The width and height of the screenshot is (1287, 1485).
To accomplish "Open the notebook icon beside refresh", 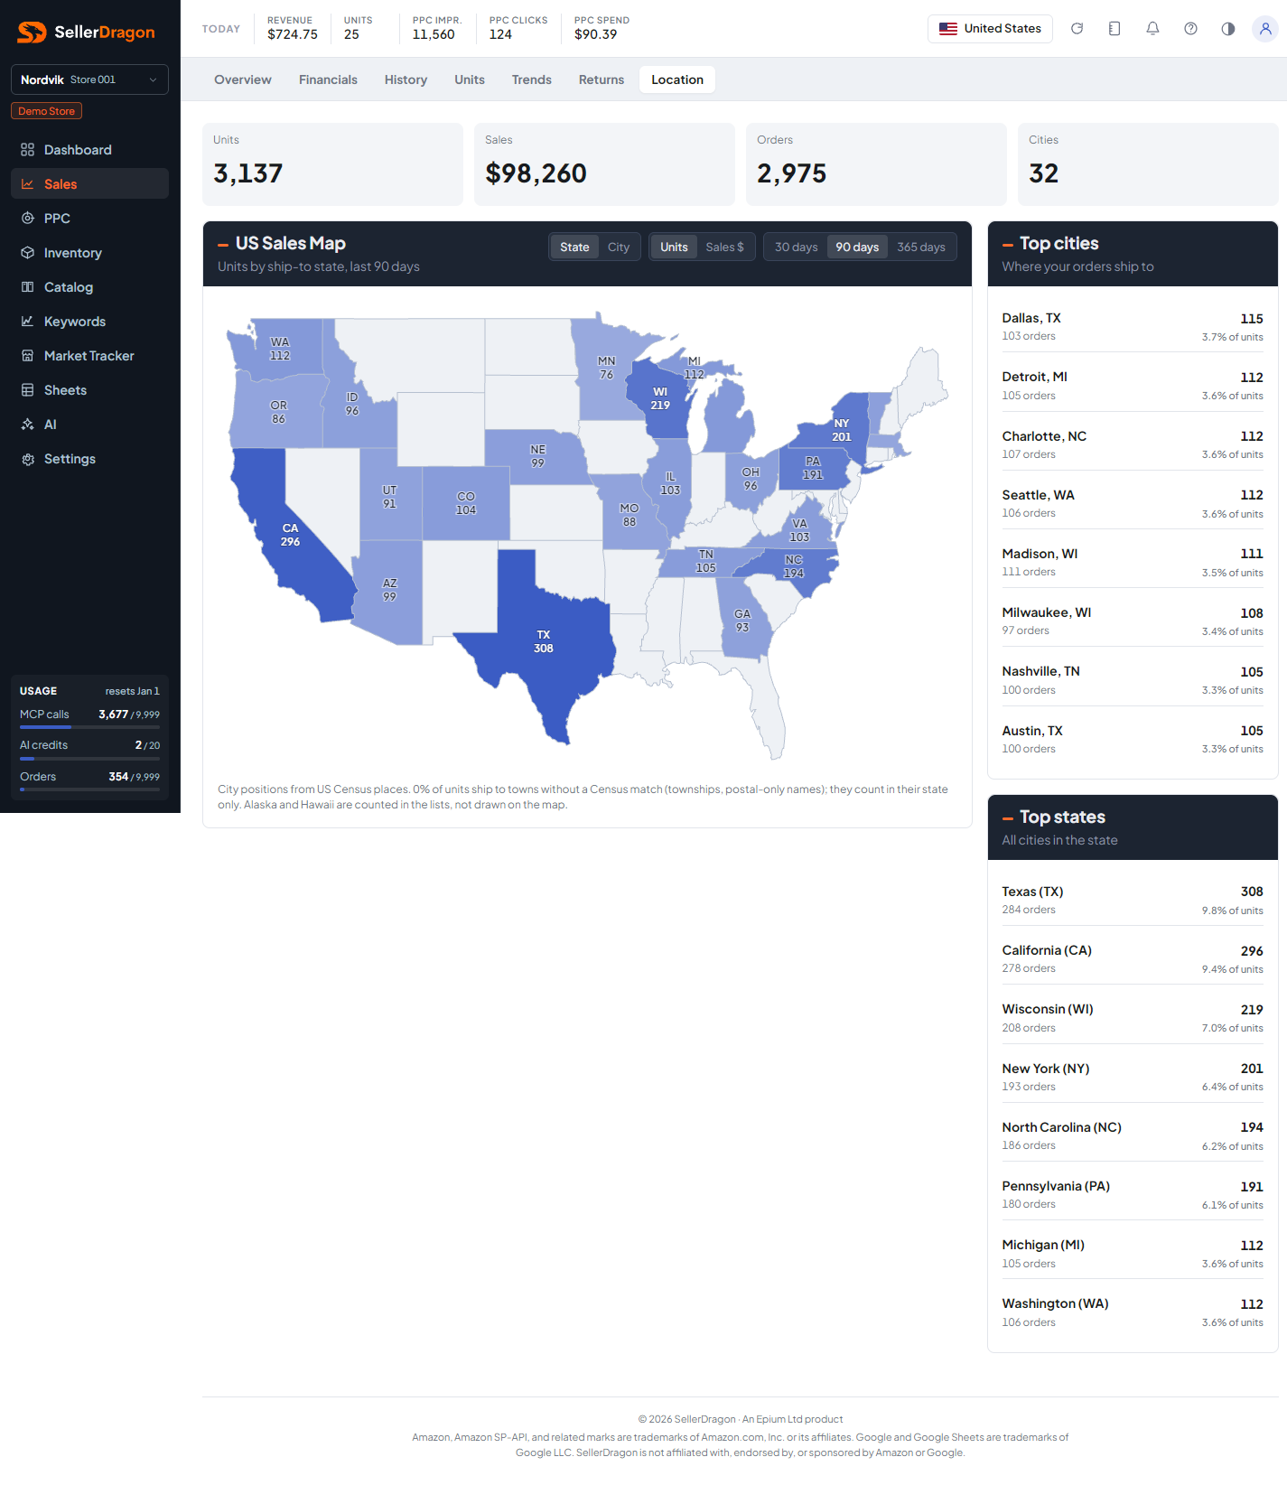I will coord(1114,29).
